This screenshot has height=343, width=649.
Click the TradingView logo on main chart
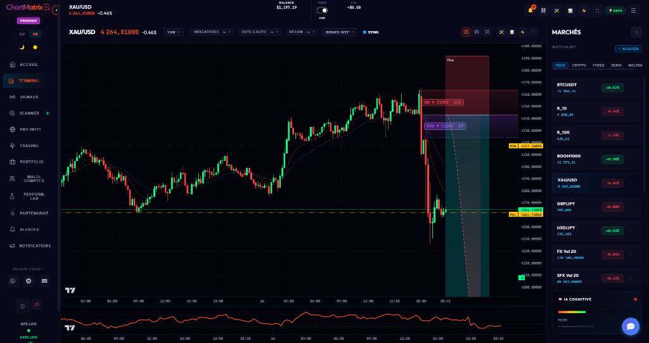point(70,290)
